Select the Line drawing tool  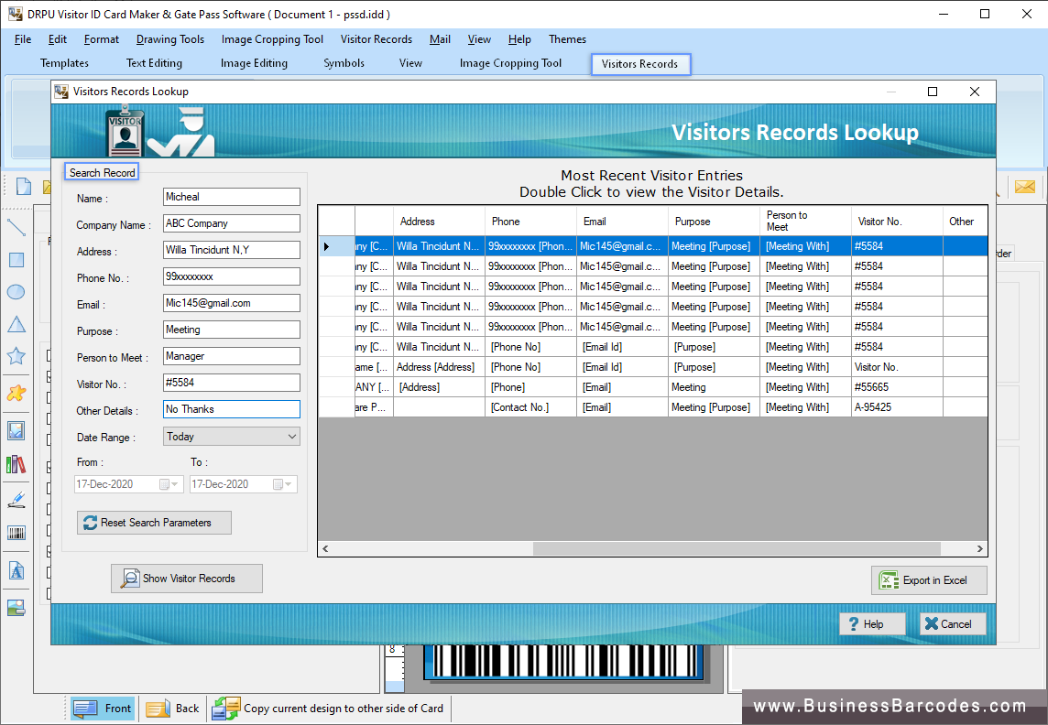coord(15,226)
